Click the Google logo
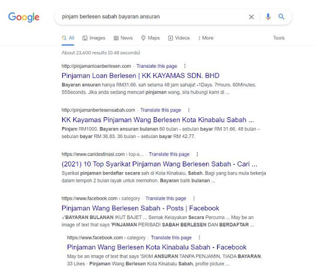The image size is (315, 275). click(24, 17)
